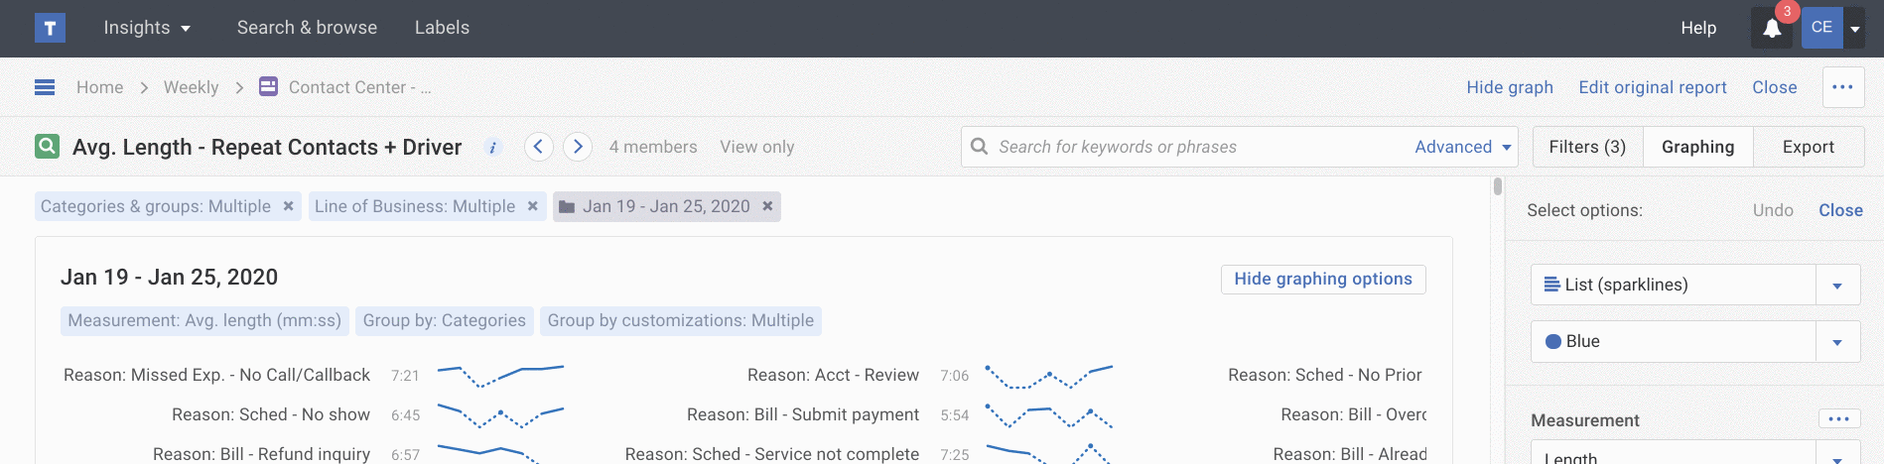Image resolution: width=1884 pixels, height=464 pixels.
Task: Click the report info icon
Action: pyautogui.click(x=492, y=148)
